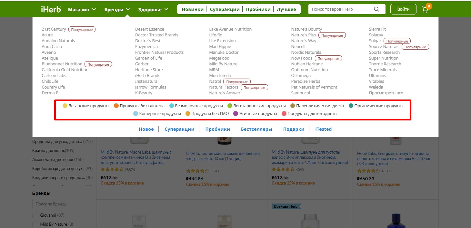Open the Пробники tab in header
This screenshot has height=228, width=471.
pyautogui.click(x=258, y=9)
